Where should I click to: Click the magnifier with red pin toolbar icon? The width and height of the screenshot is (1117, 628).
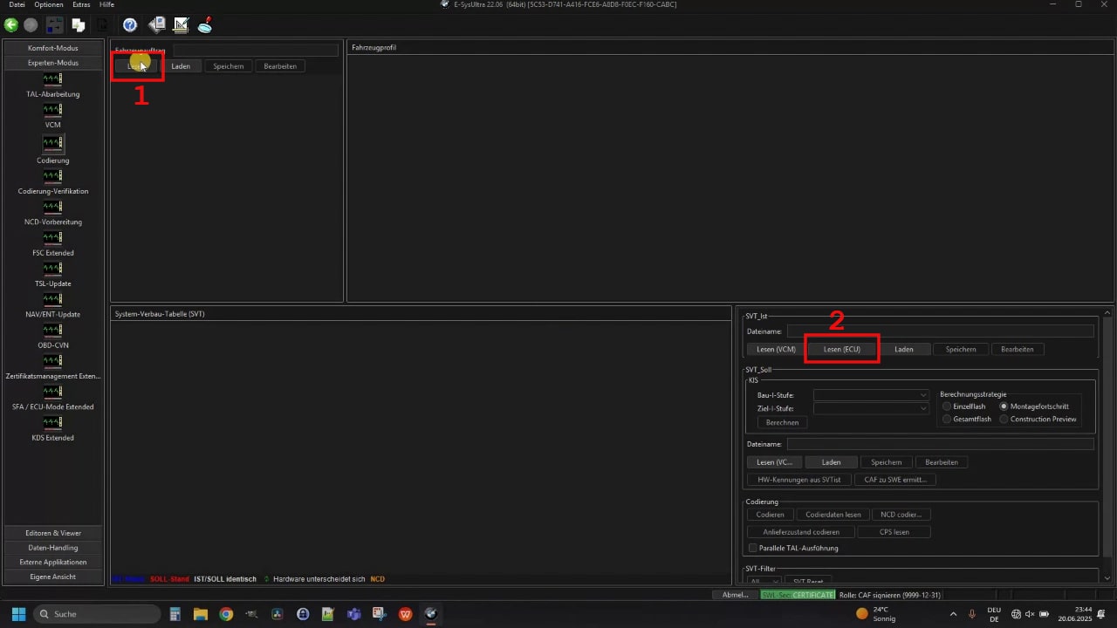tap(205, 25)
